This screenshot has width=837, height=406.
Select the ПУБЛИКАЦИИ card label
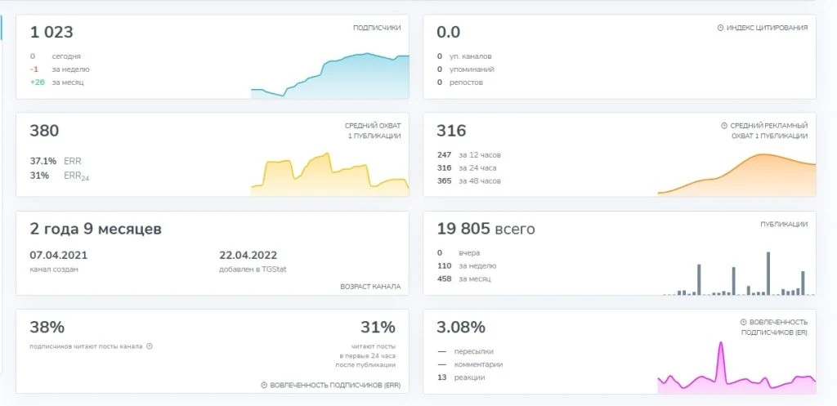click(784, 225)
